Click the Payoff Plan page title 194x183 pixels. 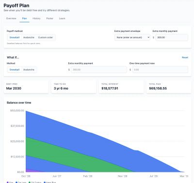pyautogui.click(x=16, y=6)
